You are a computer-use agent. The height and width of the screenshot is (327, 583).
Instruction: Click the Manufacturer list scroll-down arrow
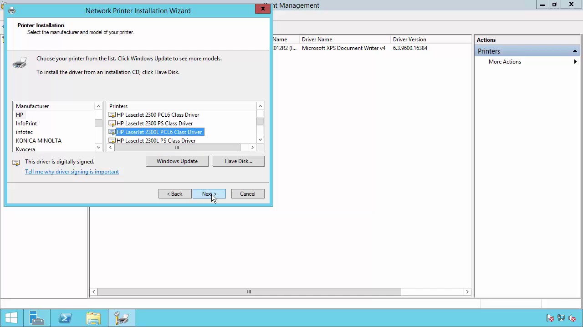[x=98, y=147]
